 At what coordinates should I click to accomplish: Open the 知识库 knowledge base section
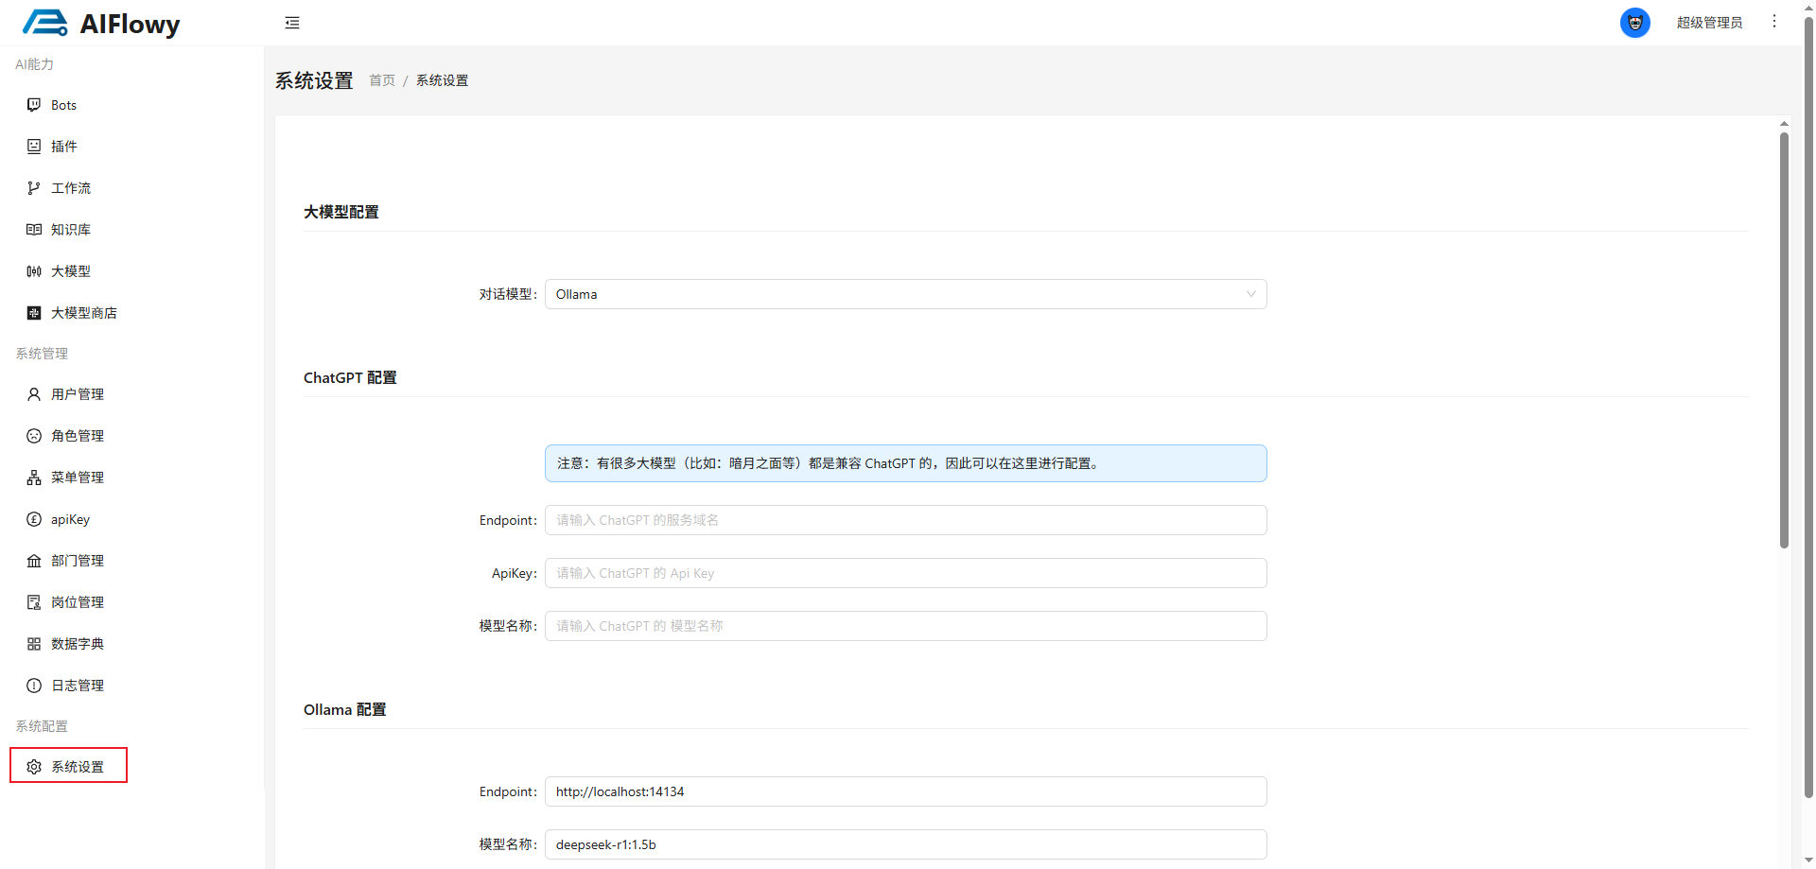click(x=71, y=229)
